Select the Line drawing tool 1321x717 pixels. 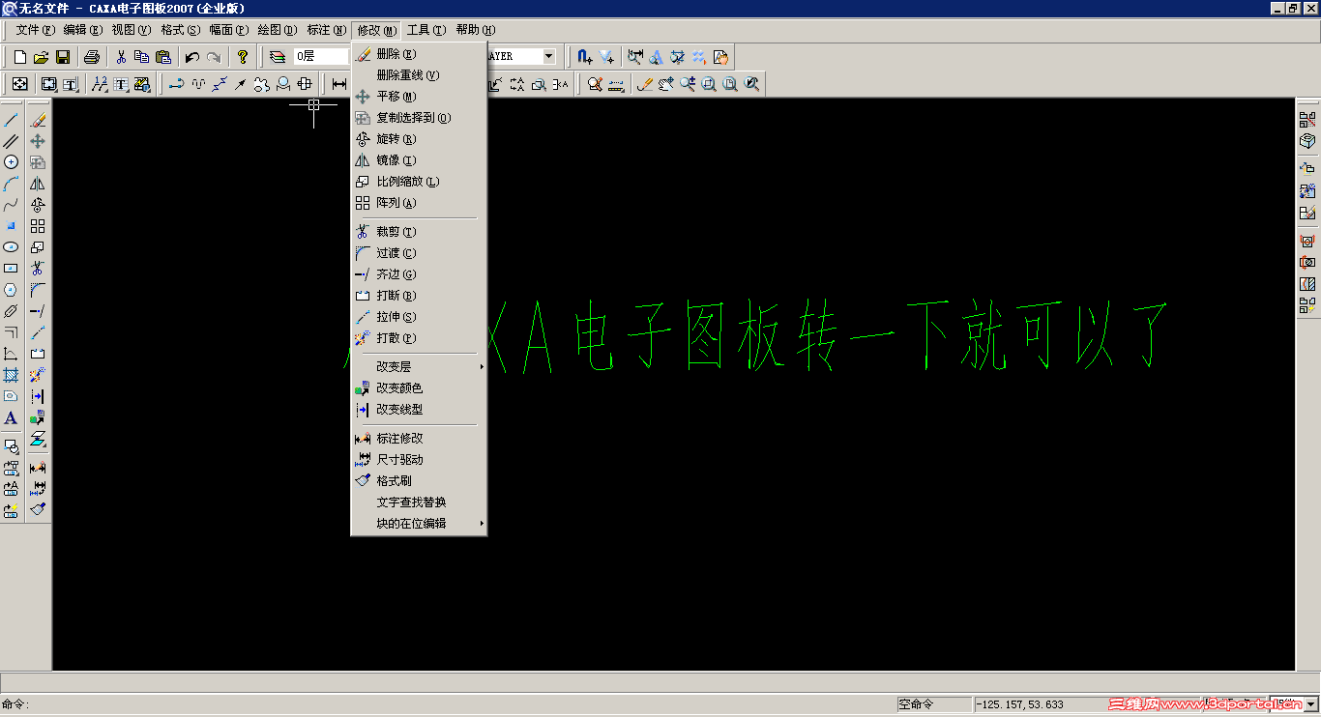[12, 120]
